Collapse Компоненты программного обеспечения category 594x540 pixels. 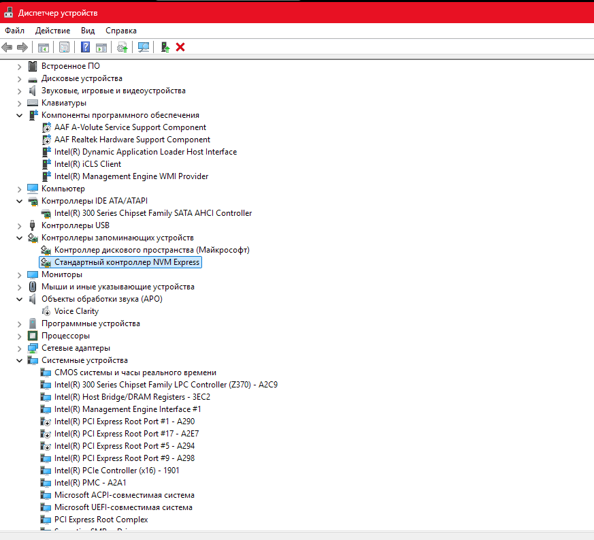click(19, 115)
